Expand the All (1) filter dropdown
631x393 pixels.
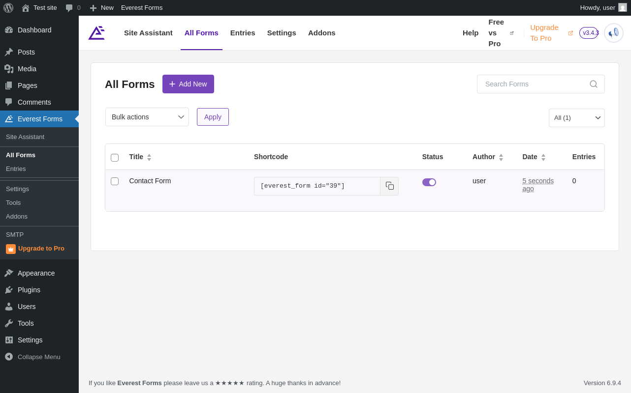[577, 118]
